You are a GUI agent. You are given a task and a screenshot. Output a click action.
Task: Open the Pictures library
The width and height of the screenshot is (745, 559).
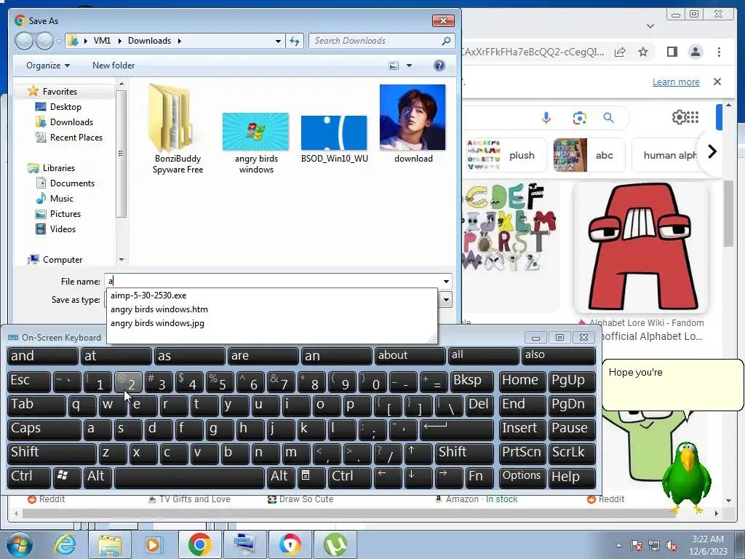(65, 214)
